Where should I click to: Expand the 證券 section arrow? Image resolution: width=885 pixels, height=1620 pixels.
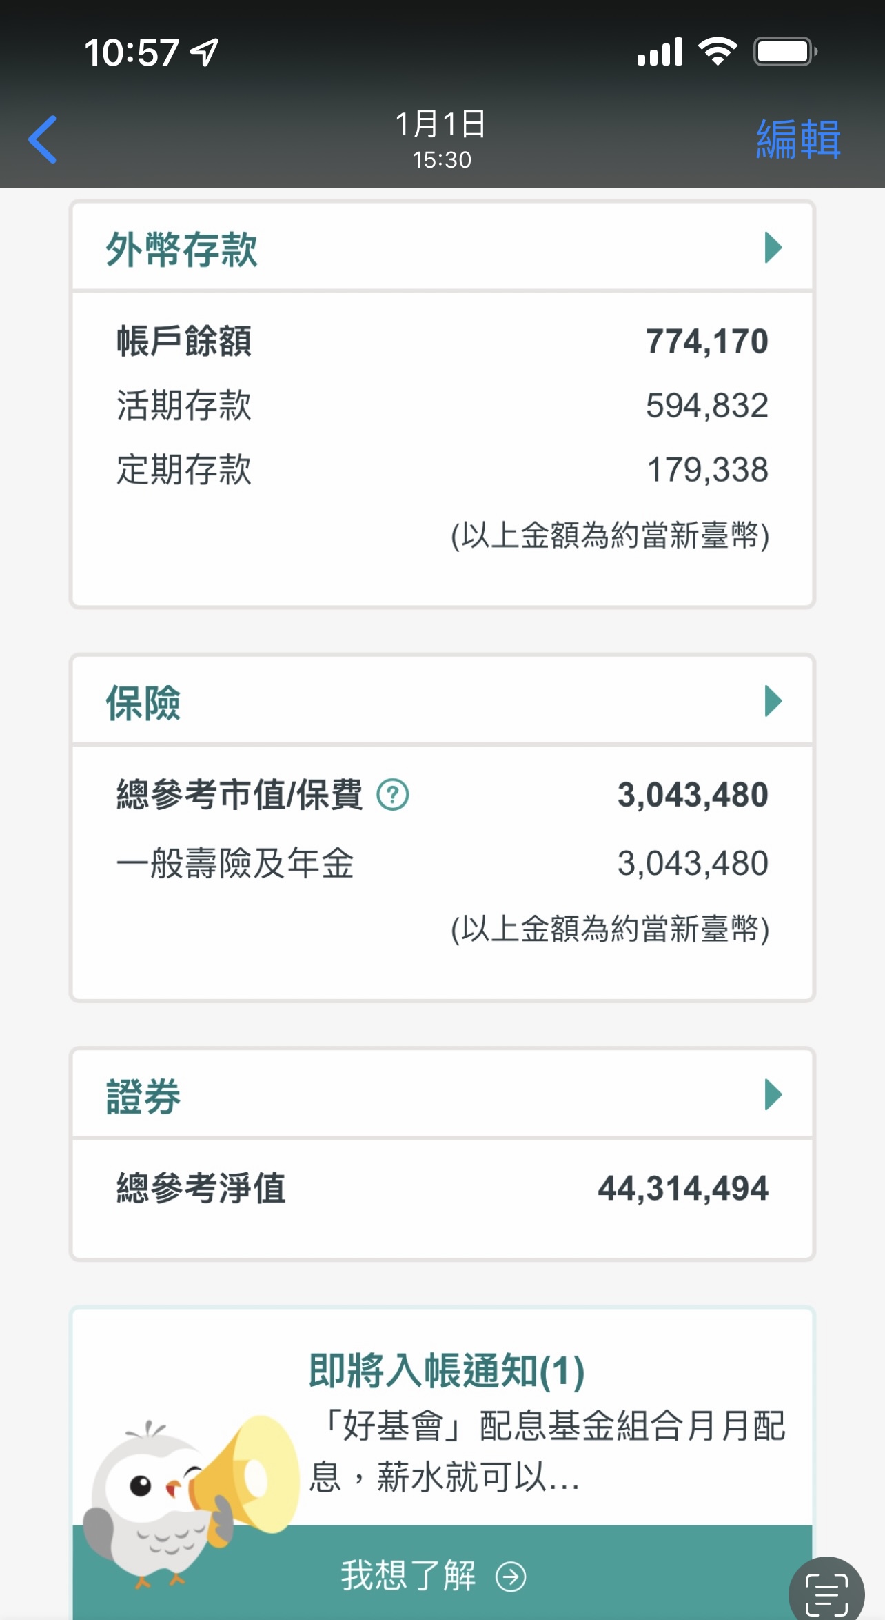click(x=773, y=1095)
